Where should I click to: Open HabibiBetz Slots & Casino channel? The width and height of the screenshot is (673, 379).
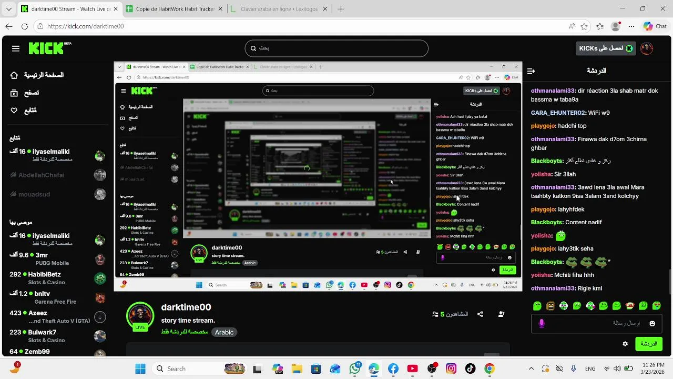point(58,278)
